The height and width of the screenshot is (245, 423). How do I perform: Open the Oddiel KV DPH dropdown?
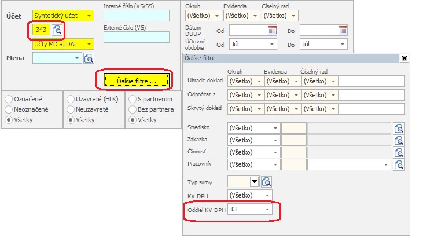point(266,209)
